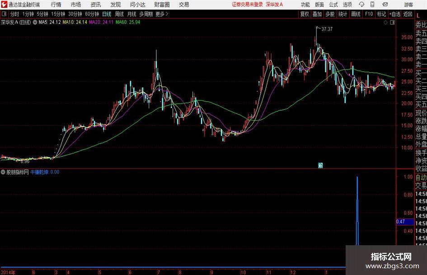Image resolution: width=427 pixels, height=275 pixels.
Task: Click the 标记 mark button
Action: [x=381, y=14]
